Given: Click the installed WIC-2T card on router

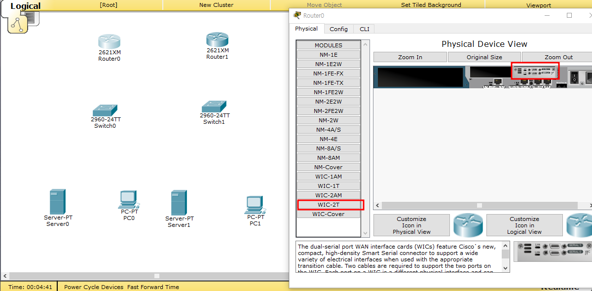Looking at the screenshot, I should [535, 71].
